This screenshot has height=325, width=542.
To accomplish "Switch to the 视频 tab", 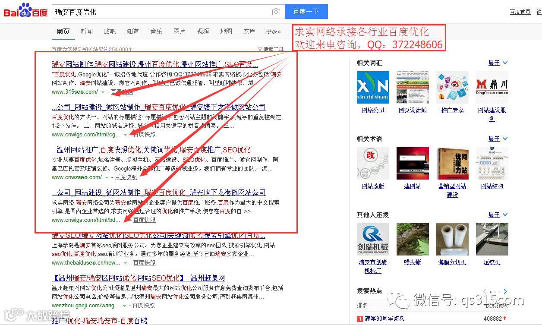I will pos(203,32).
